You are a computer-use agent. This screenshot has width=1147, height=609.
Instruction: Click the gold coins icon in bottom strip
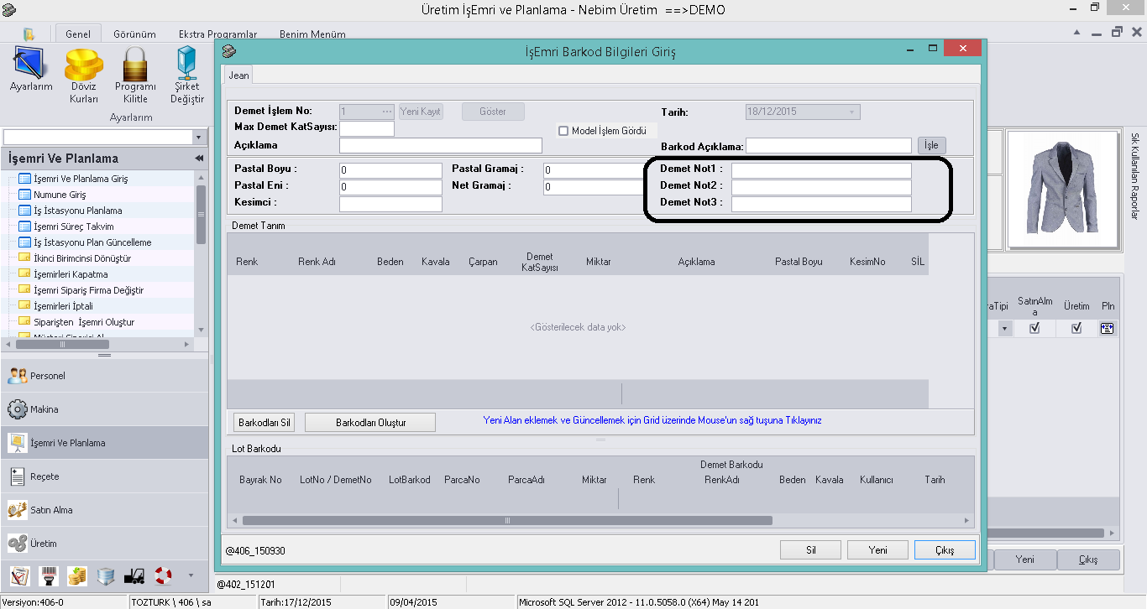77,575
